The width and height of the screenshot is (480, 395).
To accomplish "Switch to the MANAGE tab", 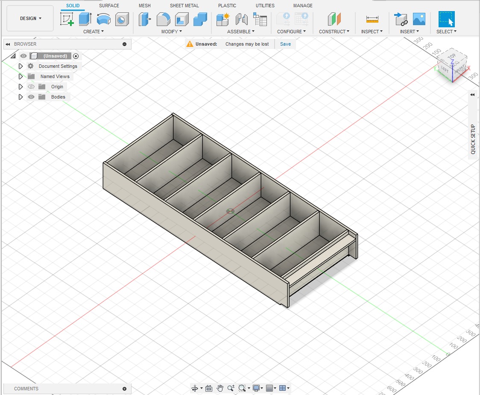I will (x=303, y=6).
